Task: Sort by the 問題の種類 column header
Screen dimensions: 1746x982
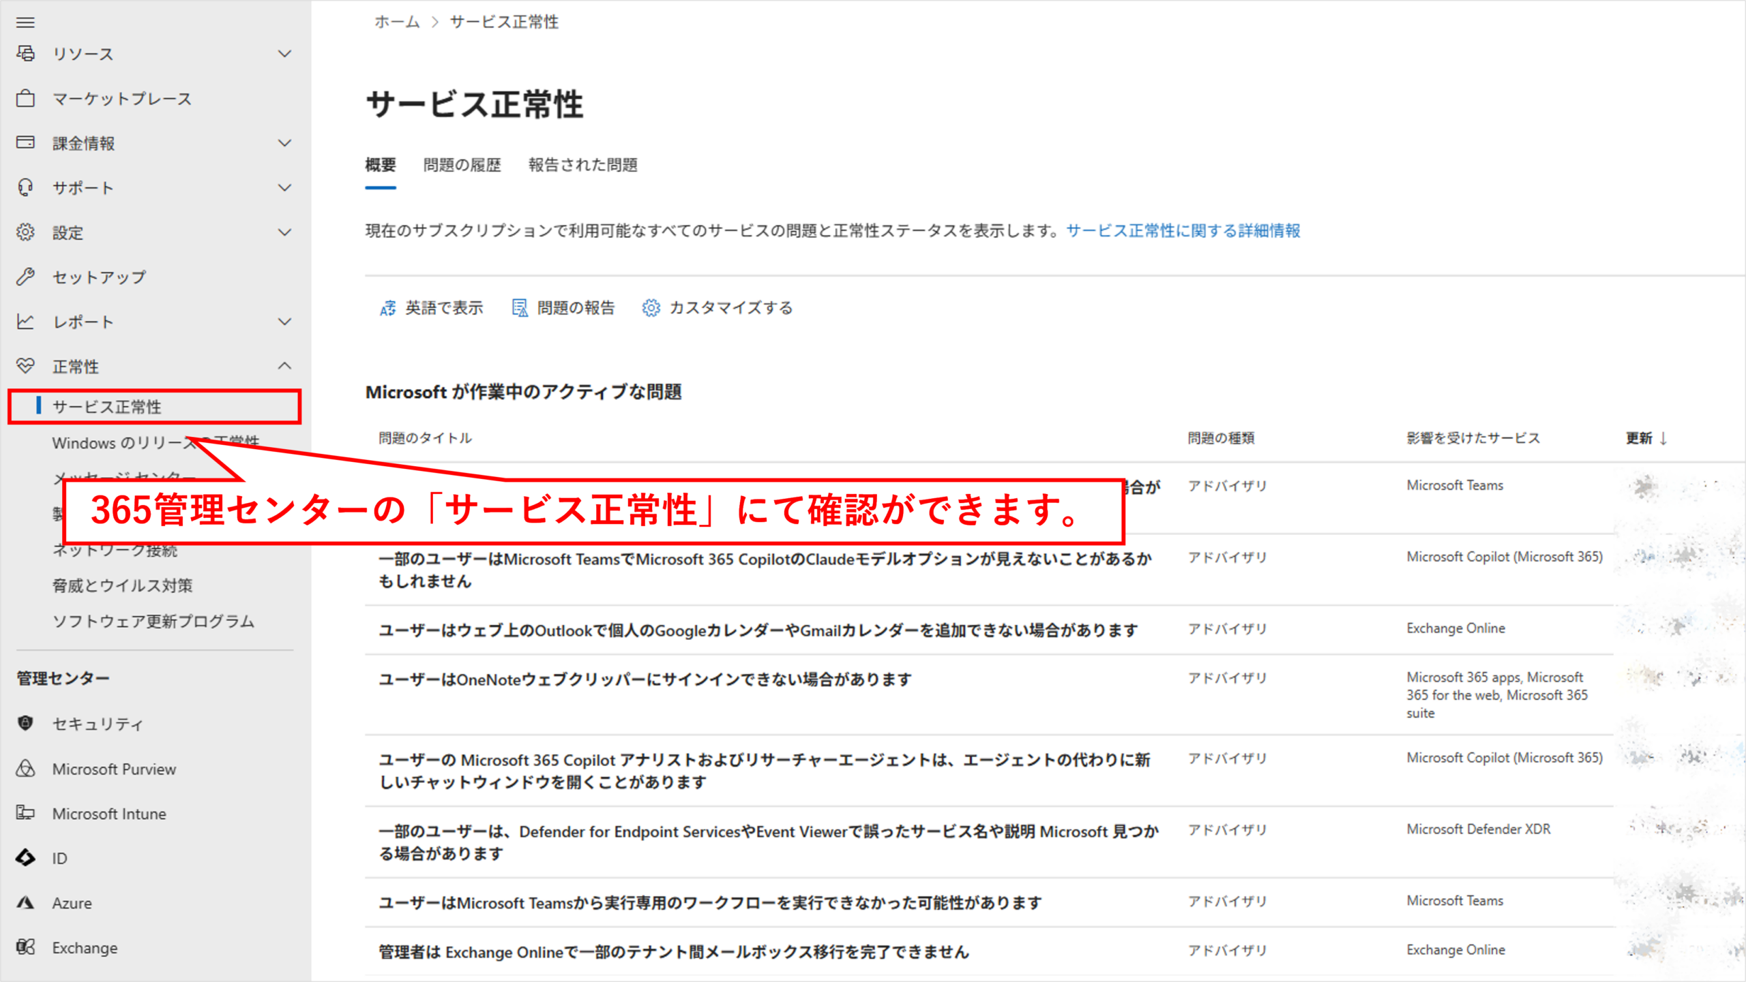Action: pyautogui.click(x=1221, y=438)
